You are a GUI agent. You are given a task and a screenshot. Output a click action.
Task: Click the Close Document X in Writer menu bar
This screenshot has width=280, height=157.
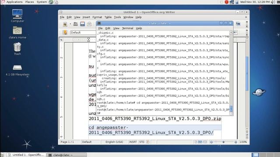coord(246,17)
